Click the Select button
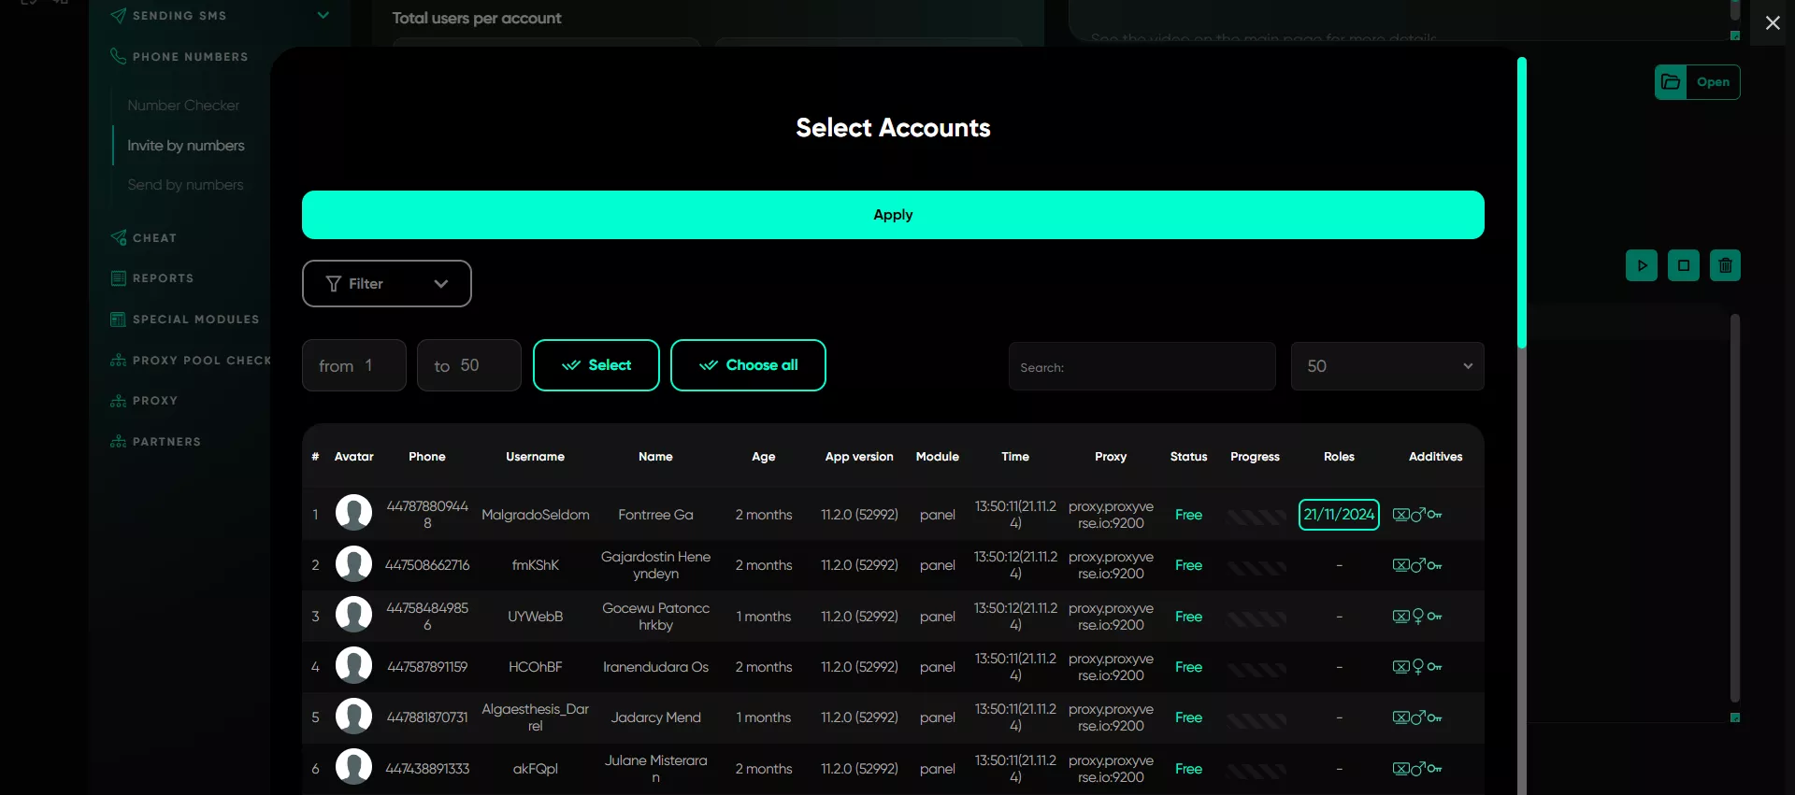The image size is (1795, 795). click(x=596, y=365)
